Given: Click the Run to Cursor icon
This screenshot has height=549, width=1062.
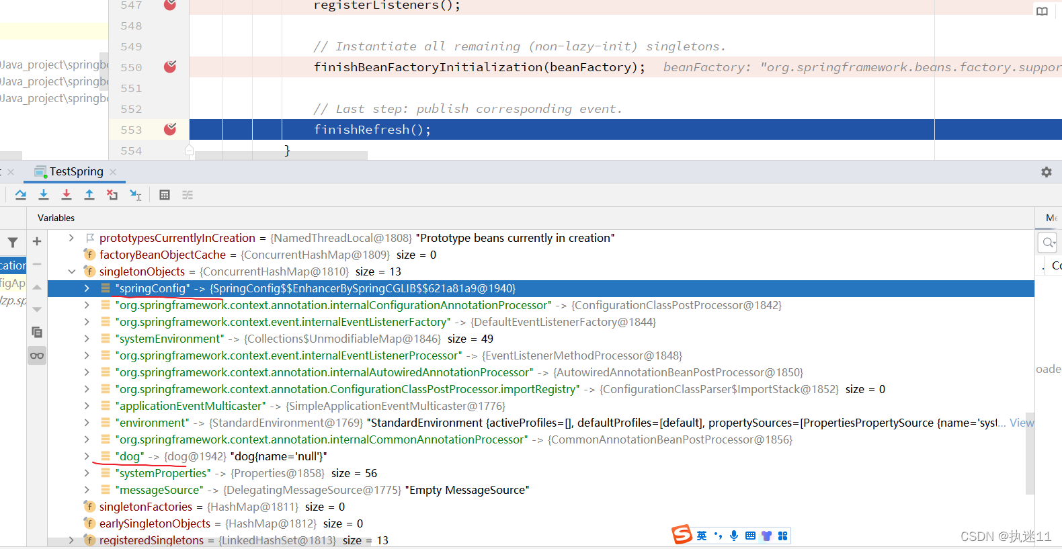Looking at the screenshot, I should tap(135, 195).
